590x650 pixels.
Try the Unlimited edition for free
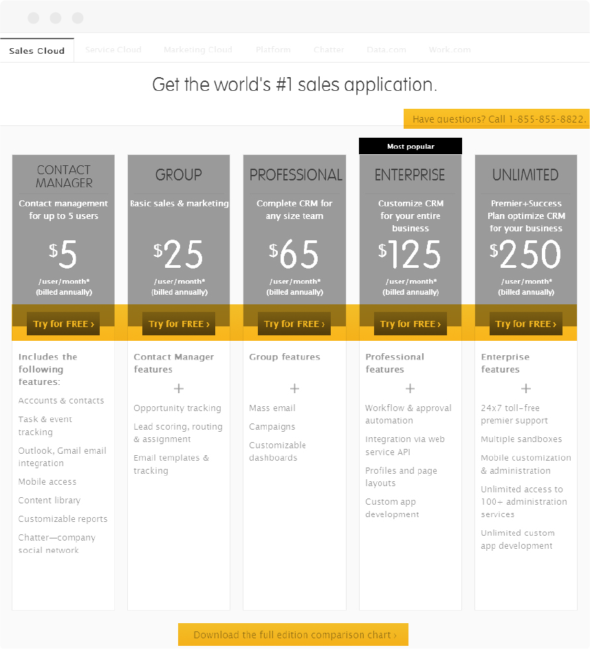point(525,324)
